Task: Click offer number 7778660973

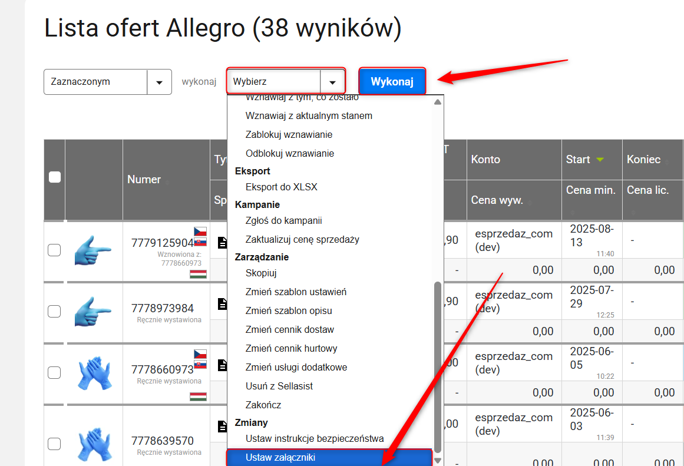Action: [x=162, y=369]
